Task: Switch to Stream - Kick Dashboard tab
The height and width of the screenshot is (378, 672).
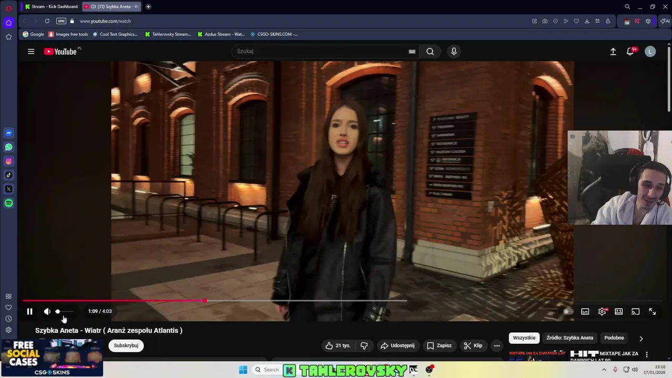Action: point(51,6)
